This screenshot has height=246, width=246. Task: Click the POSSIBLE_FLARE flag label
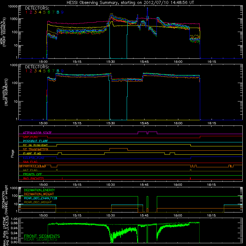[x=35, y=141]
